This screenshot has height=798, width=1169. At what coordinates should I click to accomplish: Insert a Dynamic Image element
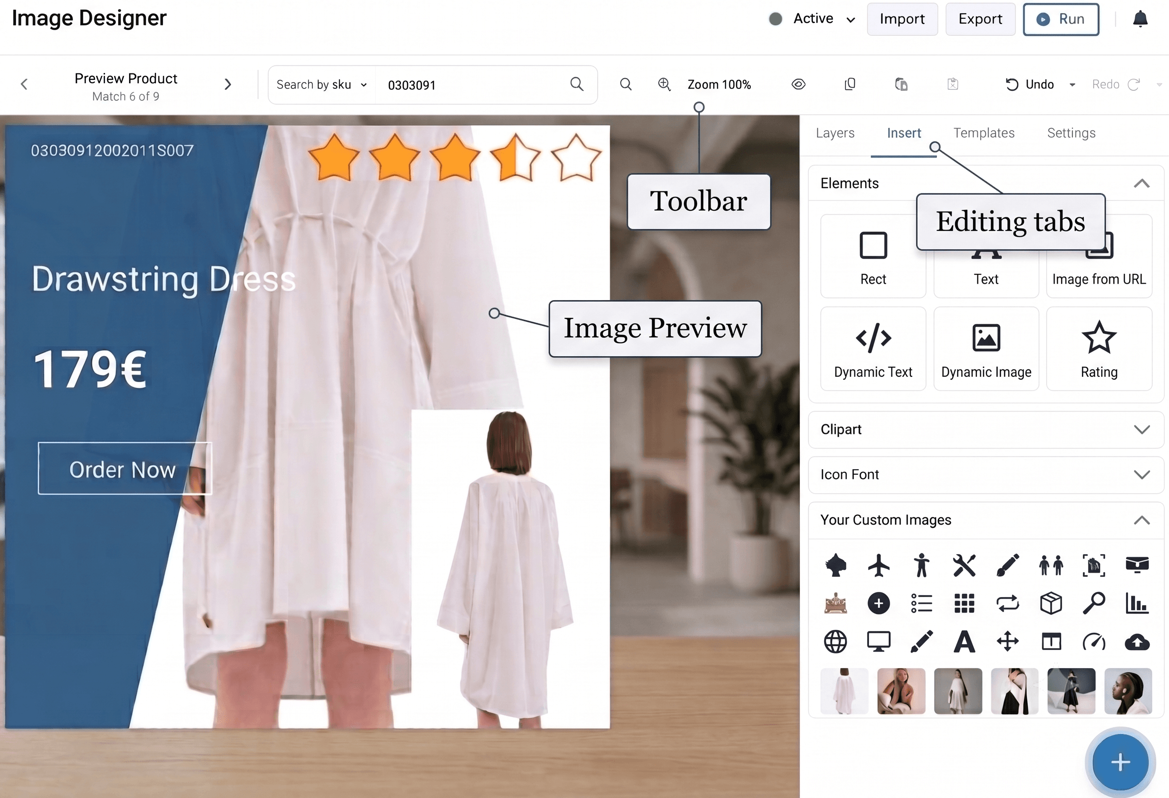[x=986, y=349]
